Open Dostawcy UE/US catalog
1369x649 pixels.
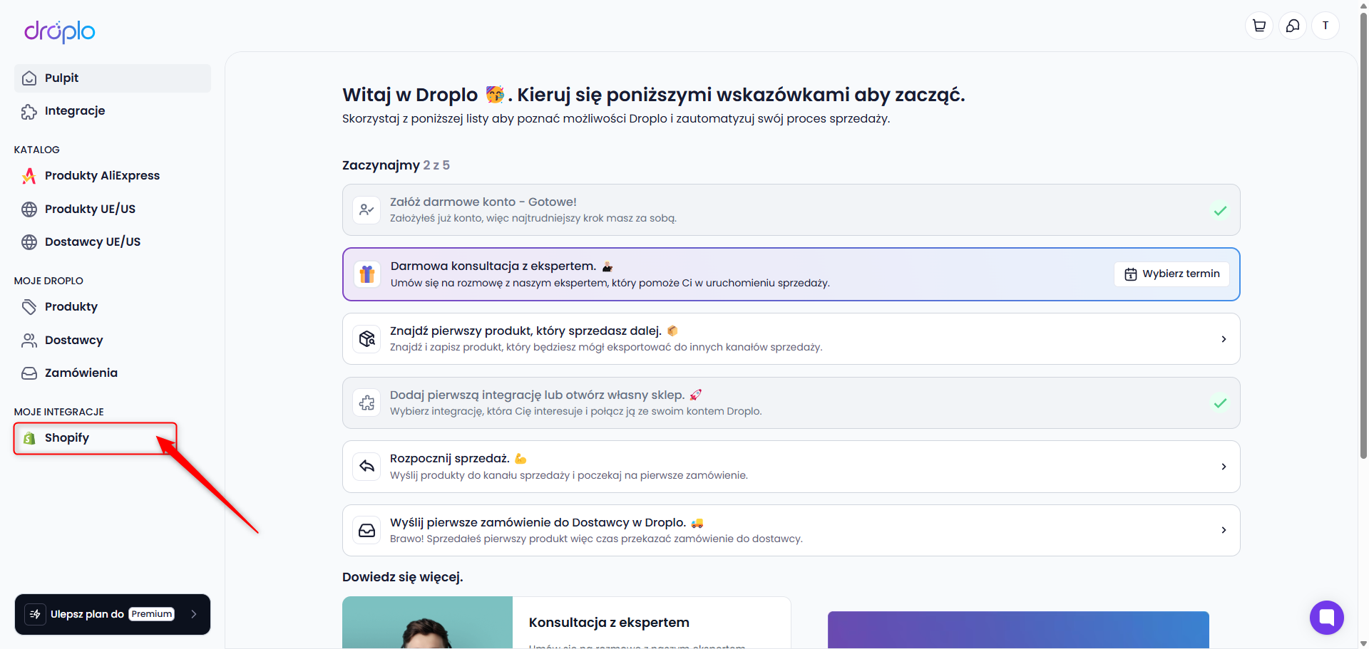[x=113, y=242]
